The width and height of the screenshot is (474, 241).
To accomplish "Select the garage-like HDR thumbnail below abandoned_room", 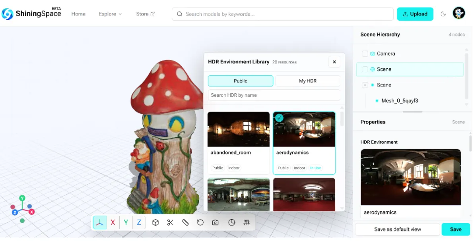I will coord(239,195).
